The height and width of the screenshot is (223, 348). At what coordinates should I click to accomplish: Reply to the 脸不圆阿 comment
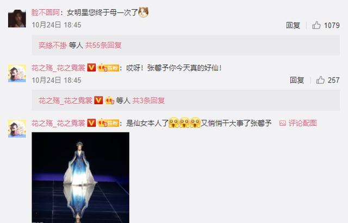tap(293, 26)
